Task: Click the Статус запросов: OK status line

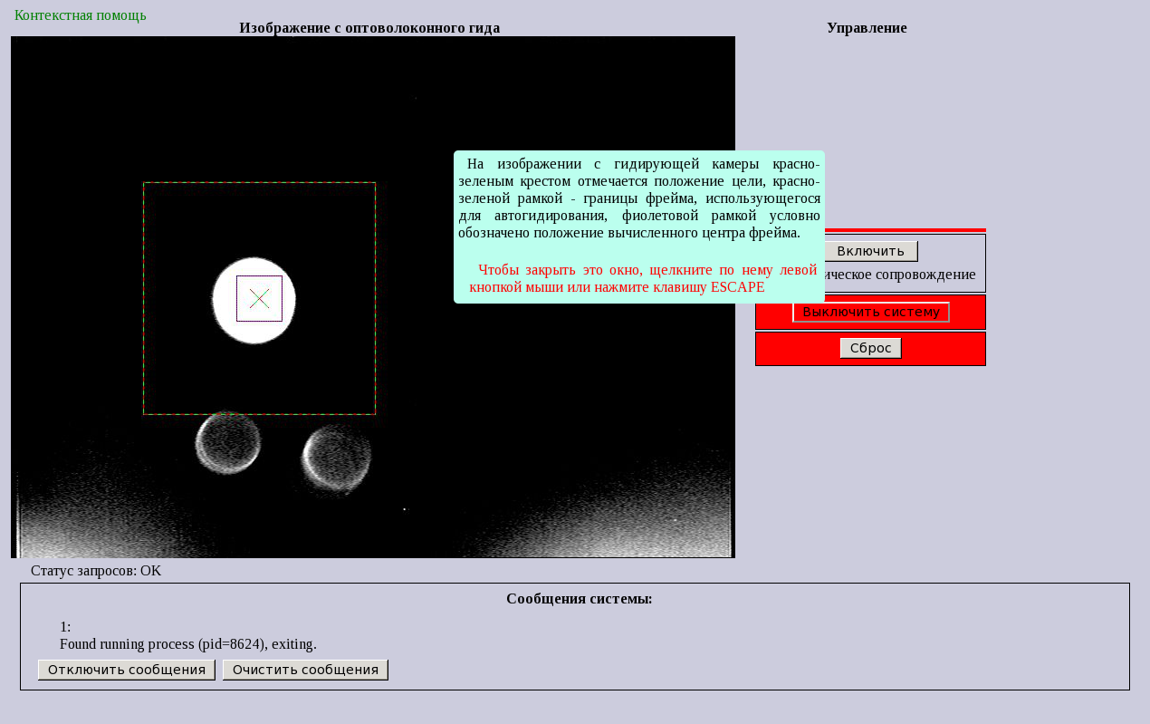Action: tap(95, 571)
